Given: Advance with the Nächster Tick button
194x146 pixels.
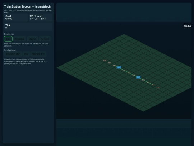Looking at the screenshot, I should point(38,54).
